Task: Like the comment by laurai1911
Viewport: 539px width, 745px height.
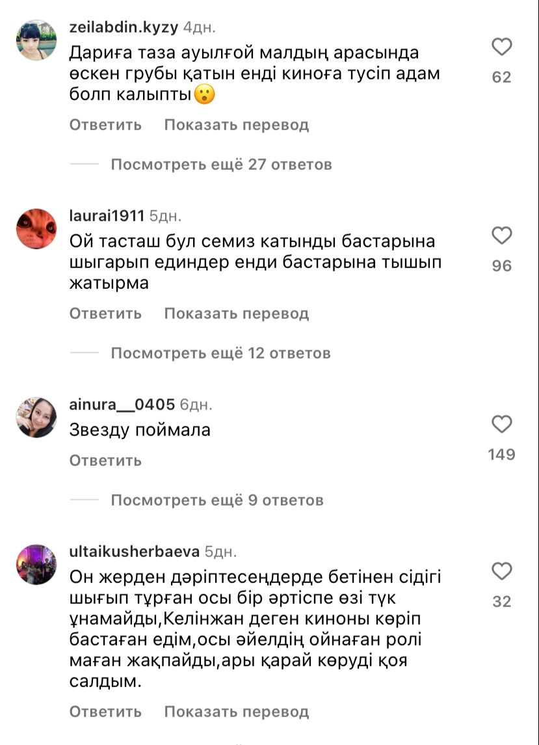Action: pyautogui.click(x=501, y=236)
